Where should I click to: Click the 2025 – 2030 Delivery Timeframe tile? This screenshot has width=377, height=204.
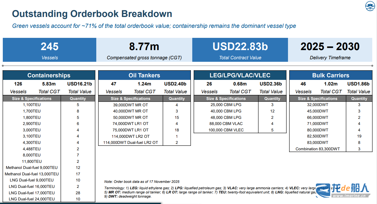[330, 50]
